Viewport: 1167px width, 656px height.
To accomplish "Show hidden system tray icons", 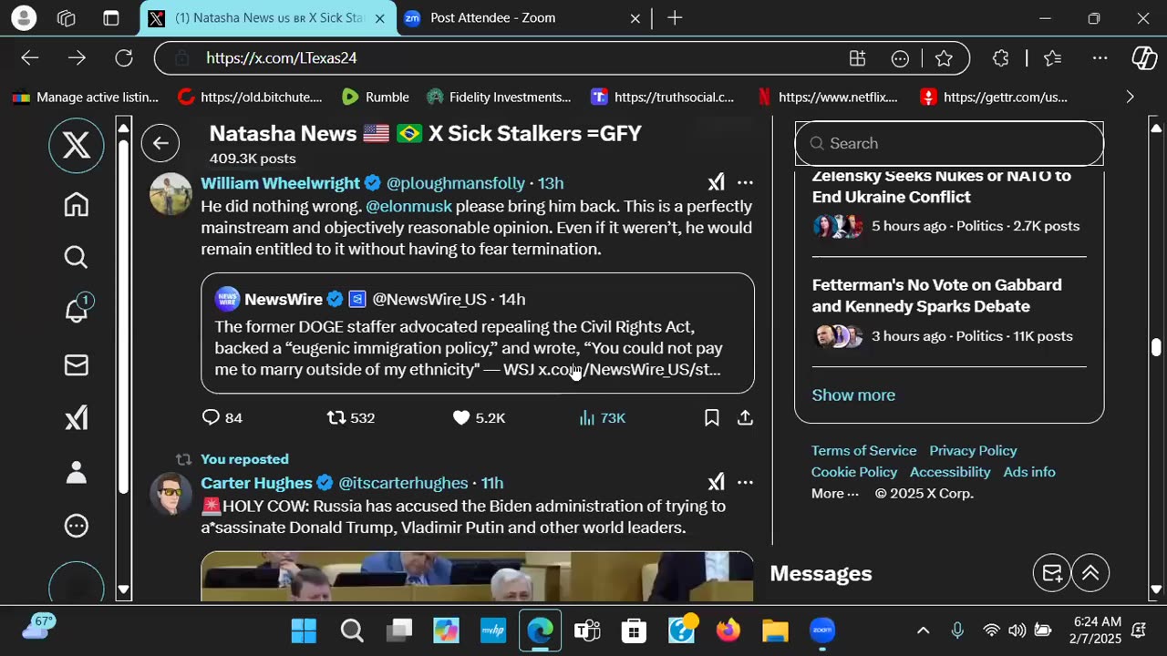I will point(923,630).
